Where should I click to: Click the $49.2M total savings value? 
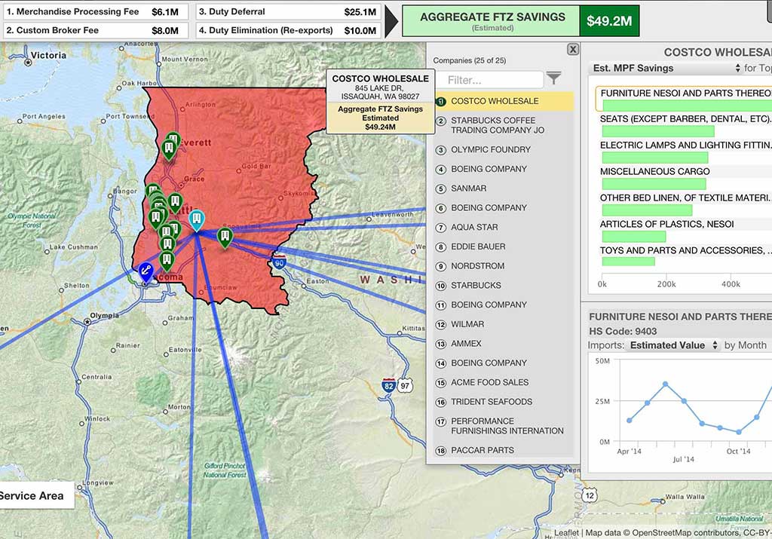pyautogui.click(x=609, y=20)
